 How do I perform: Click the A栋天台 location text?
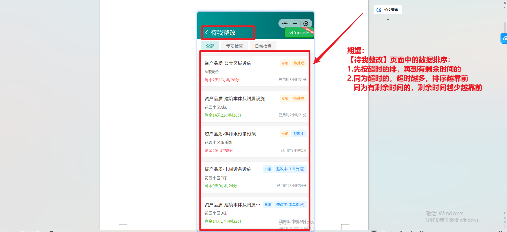[212, 72]
